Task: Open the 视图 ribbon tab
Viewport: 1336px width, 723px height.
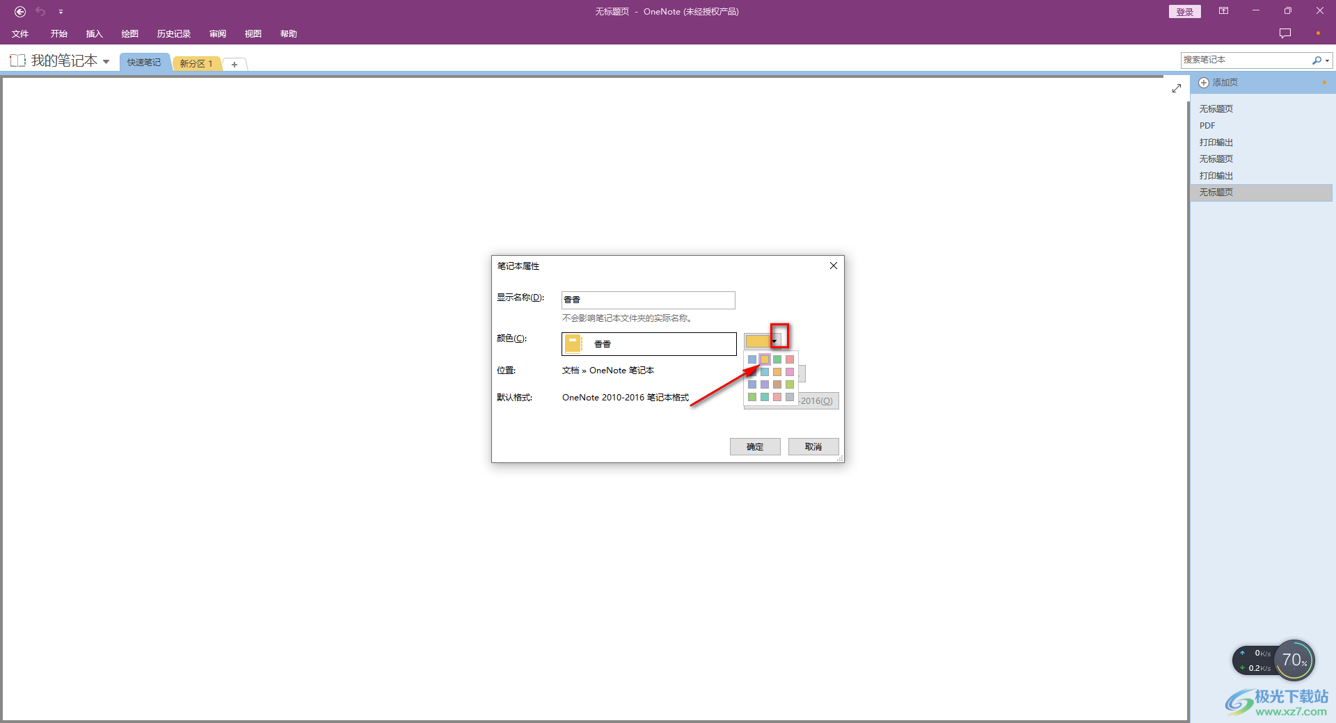Action: (253, 34)
